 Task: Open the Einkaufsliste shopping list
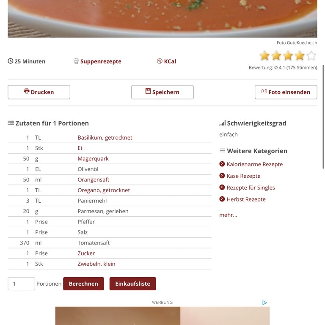point(132,284)
